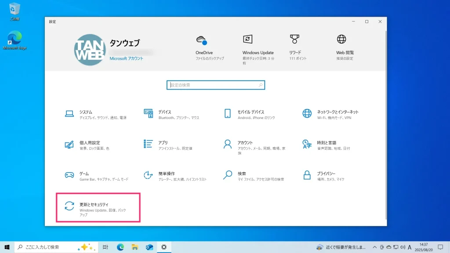
Task: Open the Windows Start menu
Action: pos(7,247)
